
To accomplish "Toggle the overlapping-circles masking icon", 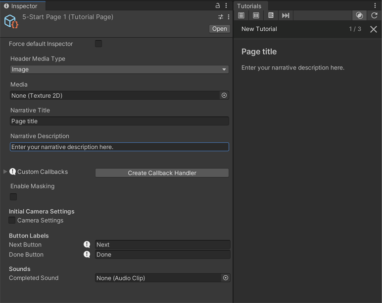I will (x=360, y=15).
